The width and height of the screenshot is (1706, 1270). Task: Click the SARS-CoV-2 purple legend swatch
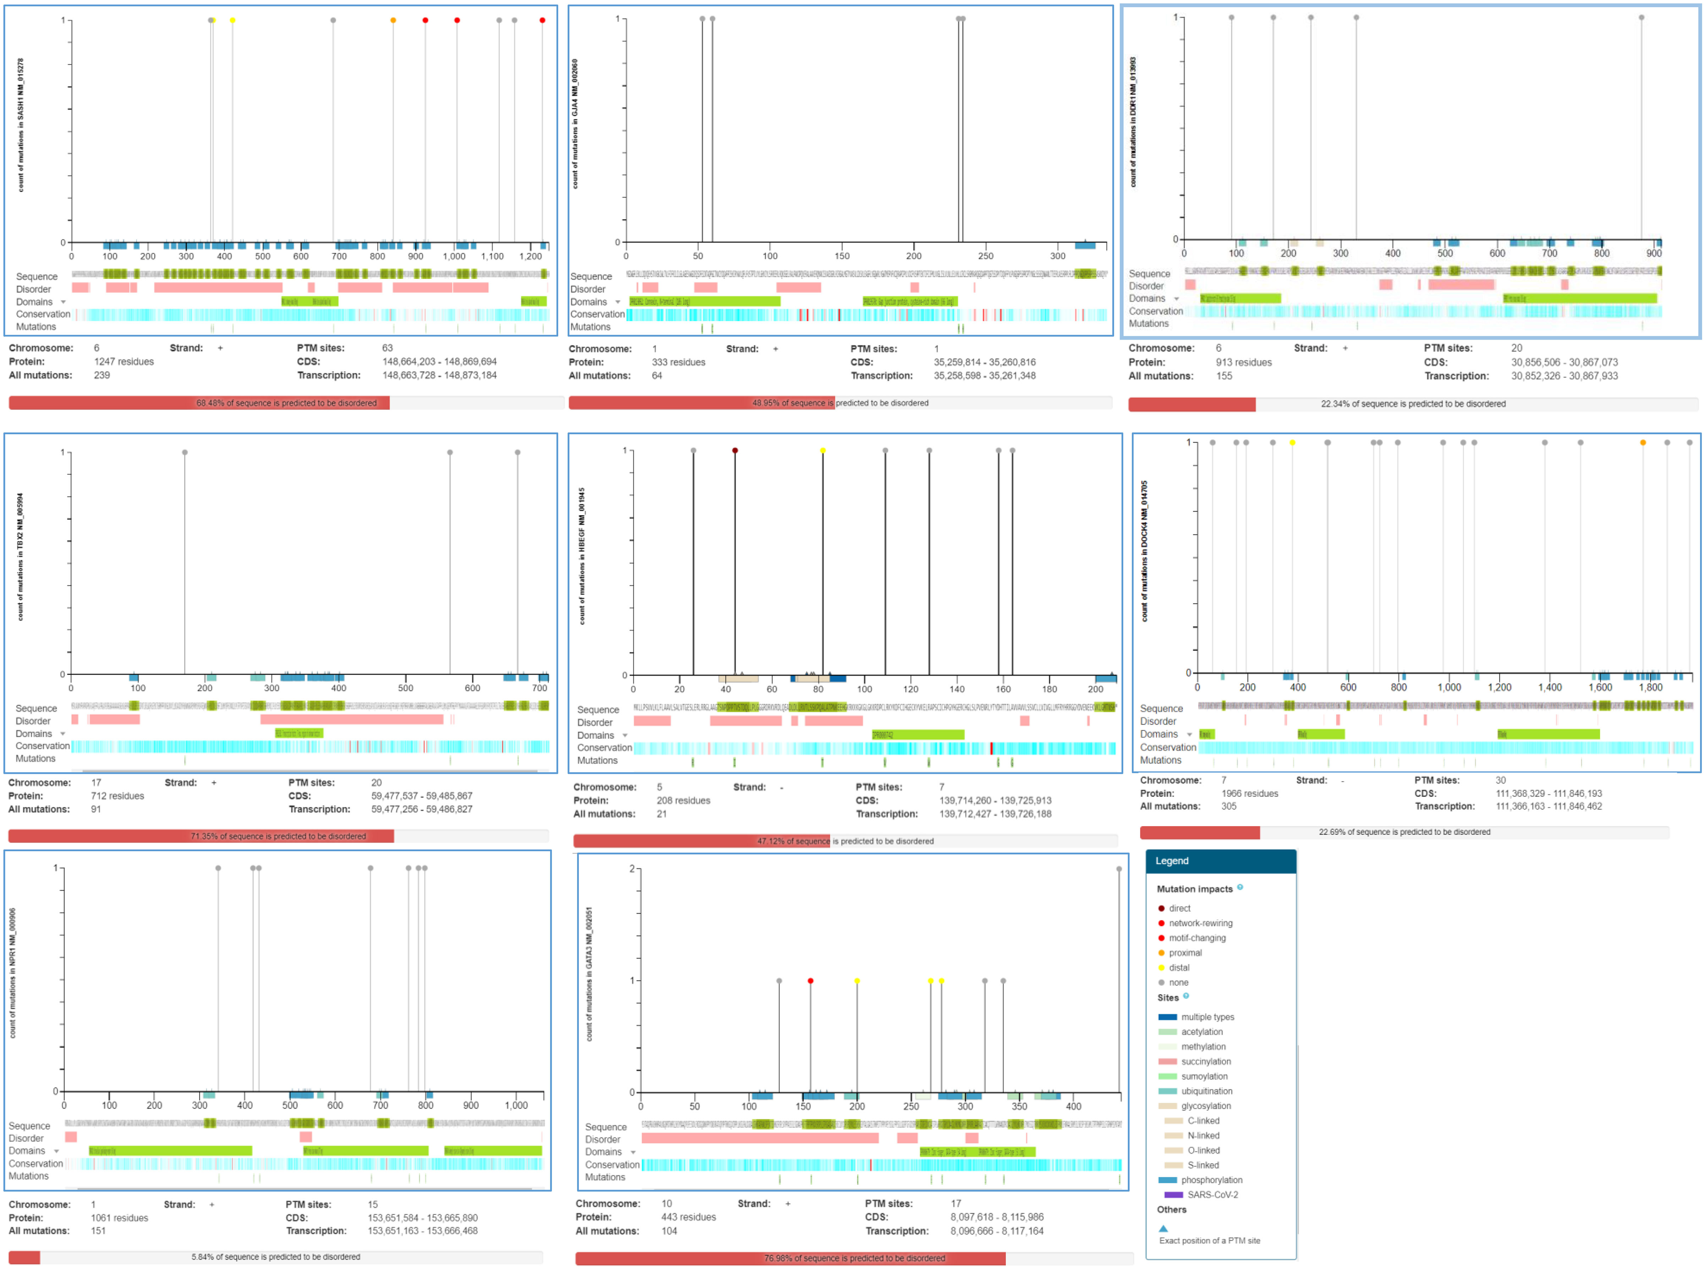pyautogui.click(x=1173, y=1195)
